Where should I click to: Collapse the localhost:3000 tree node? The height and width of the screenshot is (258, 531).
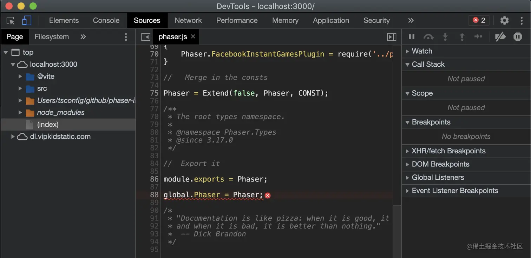(x=13, y=65)
